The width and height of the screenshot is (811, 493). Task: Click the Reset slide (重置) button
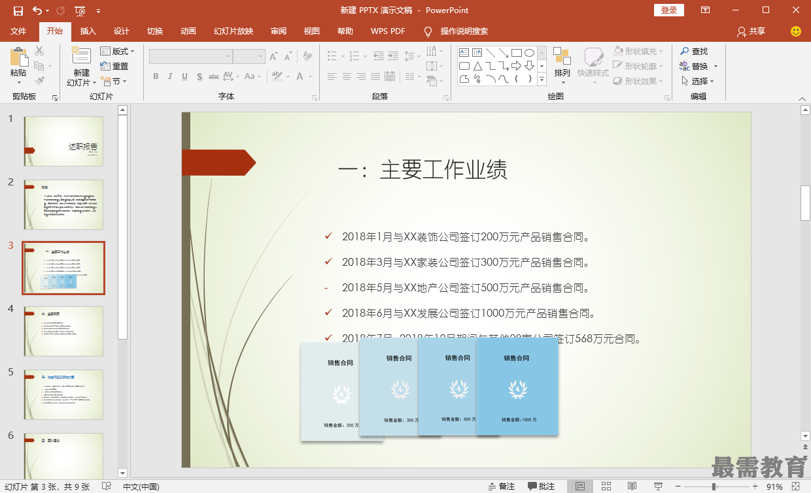[114, 66]
